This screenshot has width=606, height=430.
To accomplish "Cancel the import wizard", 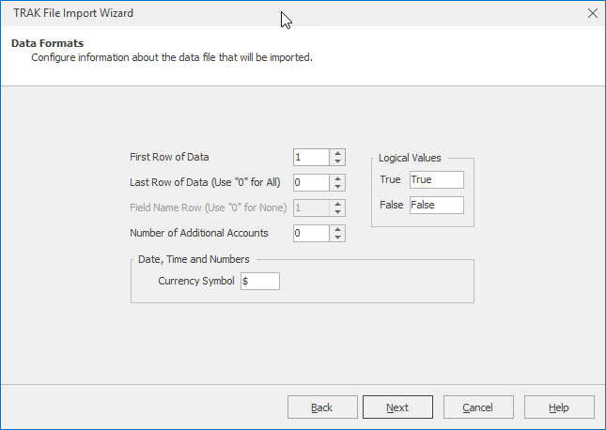I will (478, 407).
